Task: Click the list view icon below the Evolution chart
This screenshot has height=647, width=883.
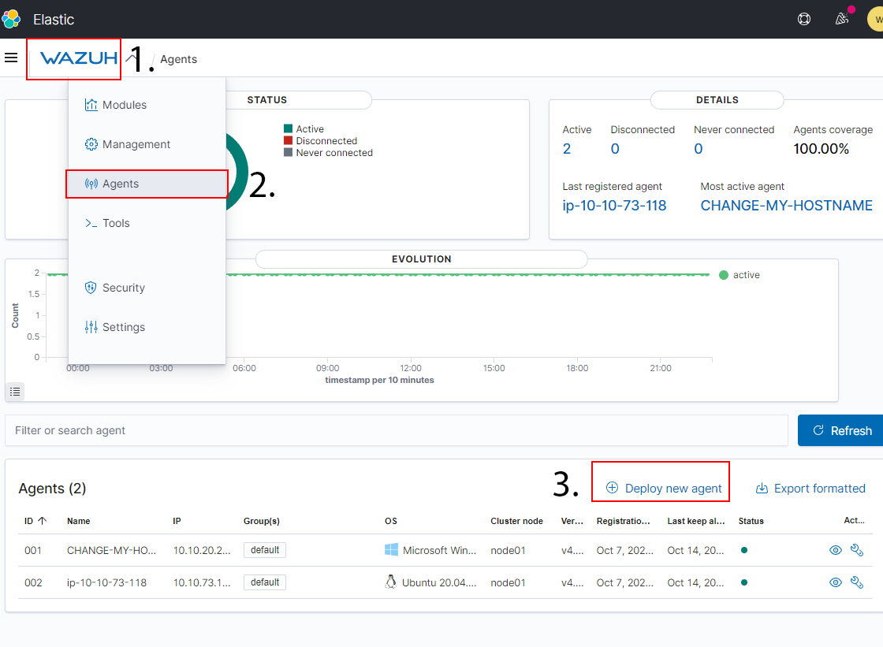Action: click(14, 392)
